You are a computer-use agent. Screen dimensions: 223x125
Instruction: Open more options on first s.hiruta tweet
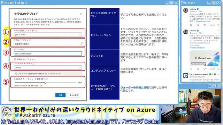[x=218, y=9]
